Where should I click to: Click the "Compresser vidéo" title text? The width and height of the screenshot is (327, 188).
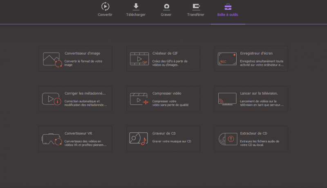[166, 93]
